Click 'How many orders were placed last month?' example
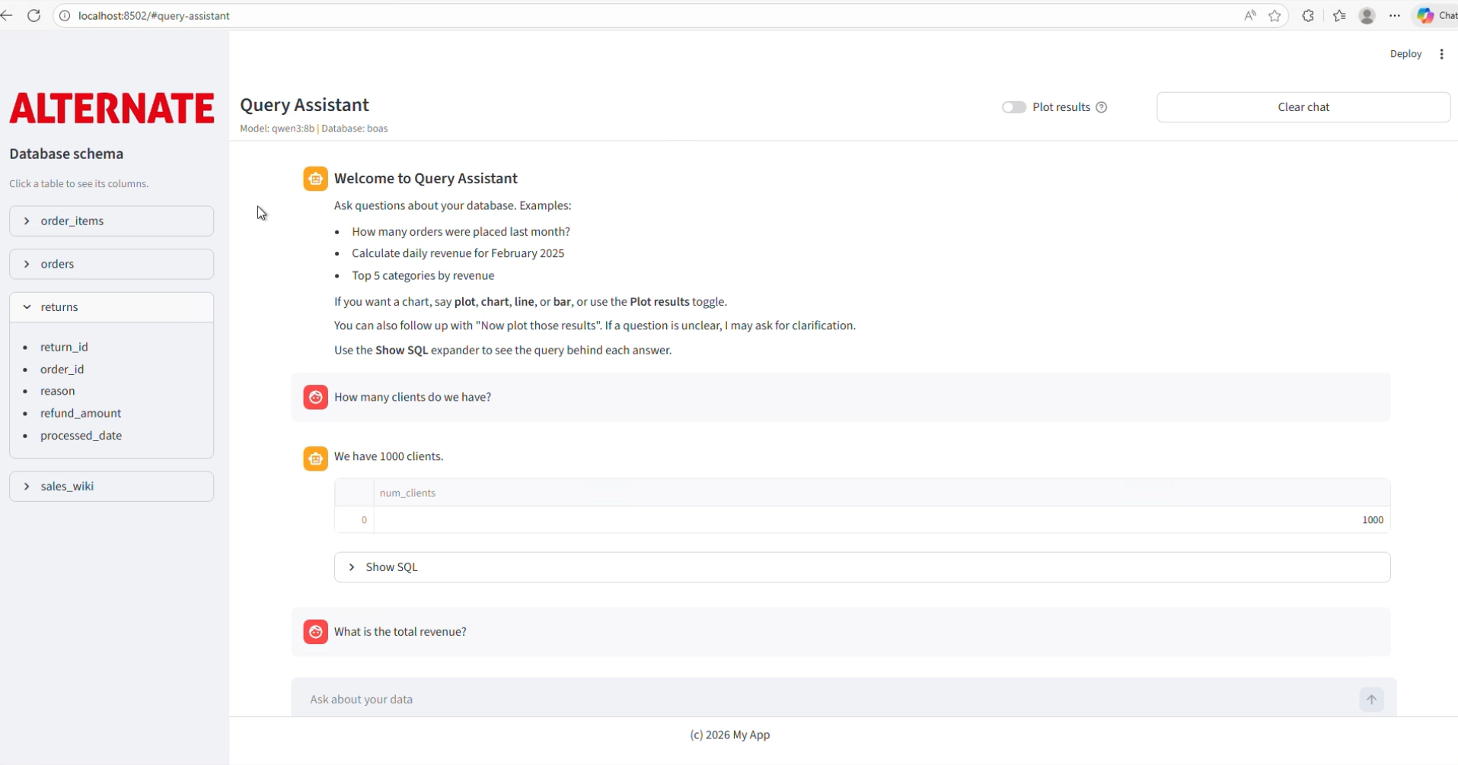This screenshot has height=765, width=1458. coord(461,231)
